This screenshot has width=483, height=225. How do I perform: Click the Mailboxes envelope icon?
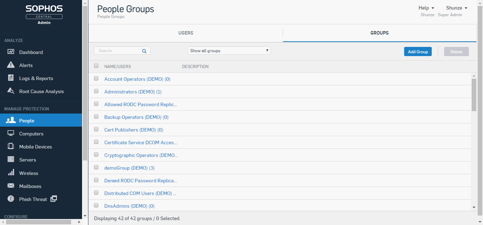point(11,186)
